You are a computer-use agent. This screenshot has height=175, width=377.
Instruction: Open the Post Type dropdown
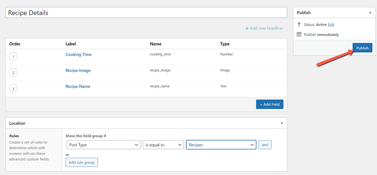103,145
